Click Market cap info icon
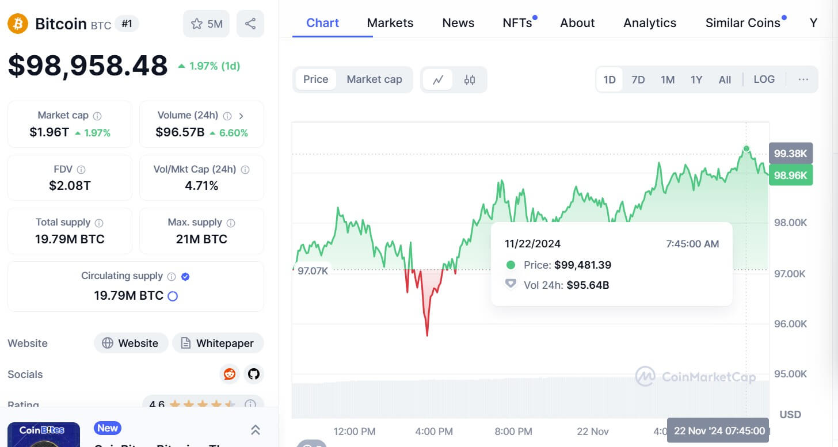 (x=97, y=116)
